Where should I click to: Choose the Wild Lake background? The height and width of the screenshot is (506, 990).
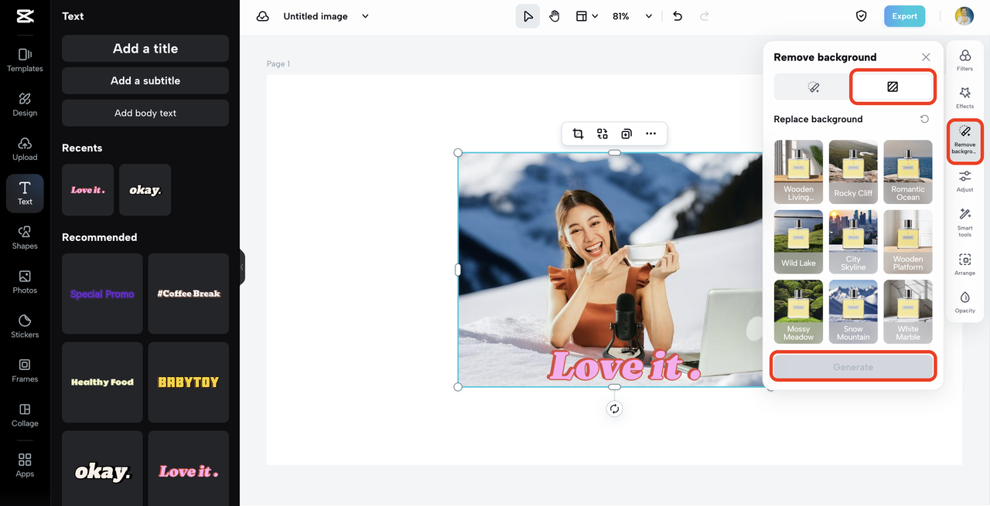(x=798, y=242)
